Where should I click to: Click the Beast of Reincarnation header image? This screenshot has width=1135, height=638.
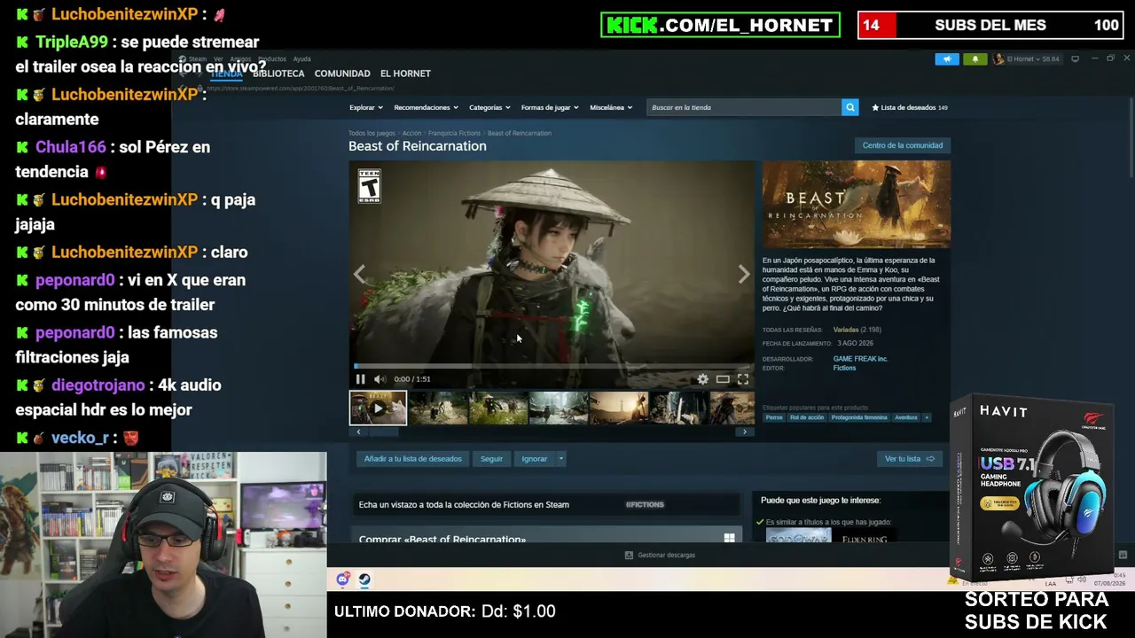point(857,205)
